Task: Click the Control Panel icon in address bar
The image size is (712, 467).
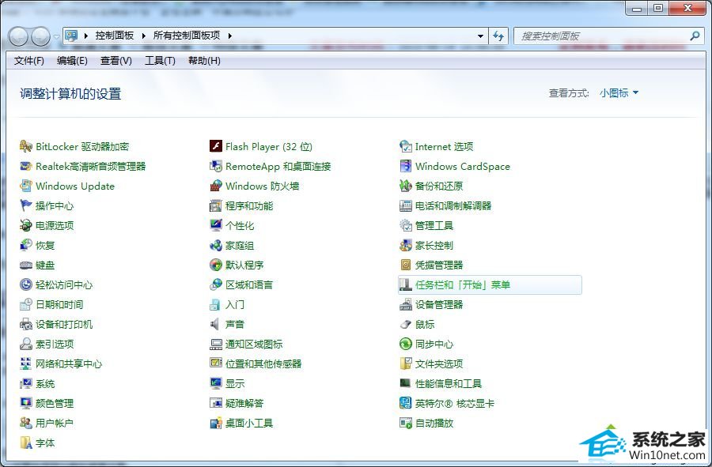Action: tap(71, 36)
